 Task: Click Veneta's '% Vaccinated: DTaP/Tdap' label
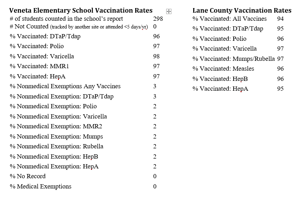(x=45, y=36)
